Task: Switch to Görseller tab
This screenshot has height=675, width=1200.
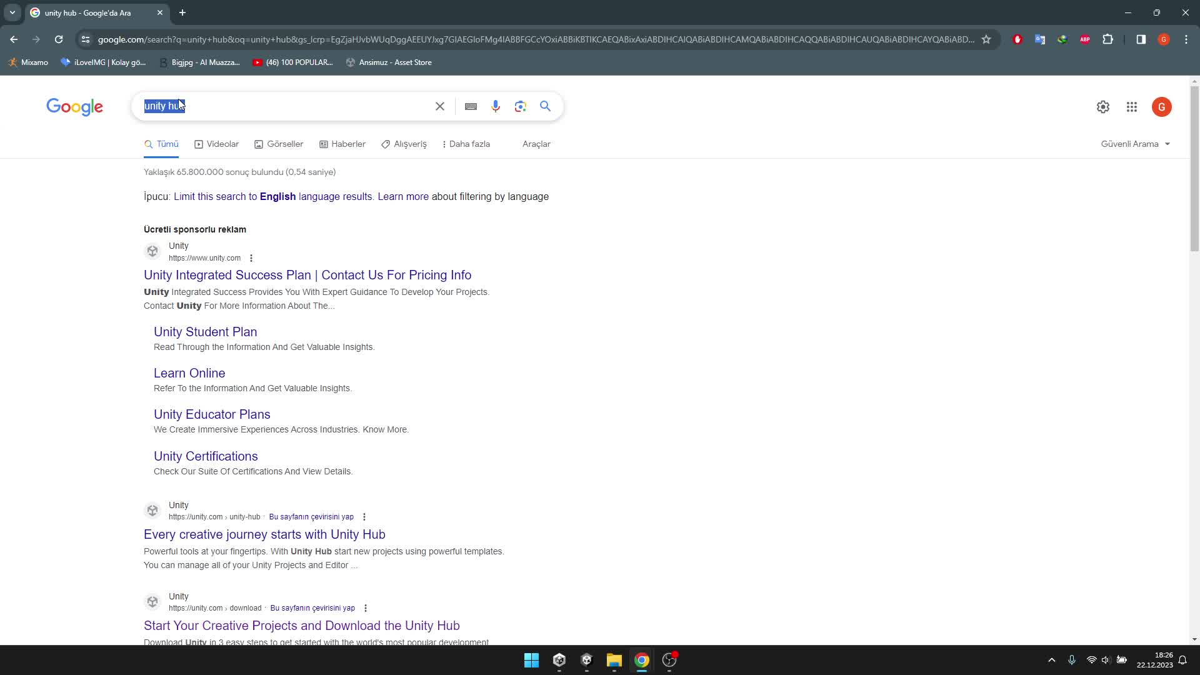Action: click(x=279, y=144)
